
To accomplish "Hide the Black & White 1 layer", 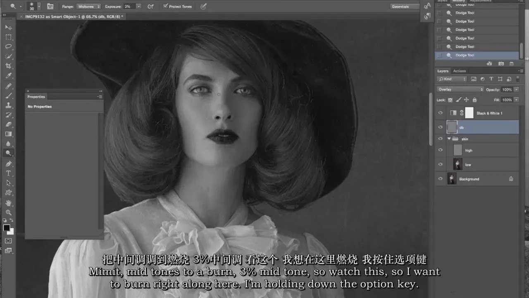I will pos(441,113).
